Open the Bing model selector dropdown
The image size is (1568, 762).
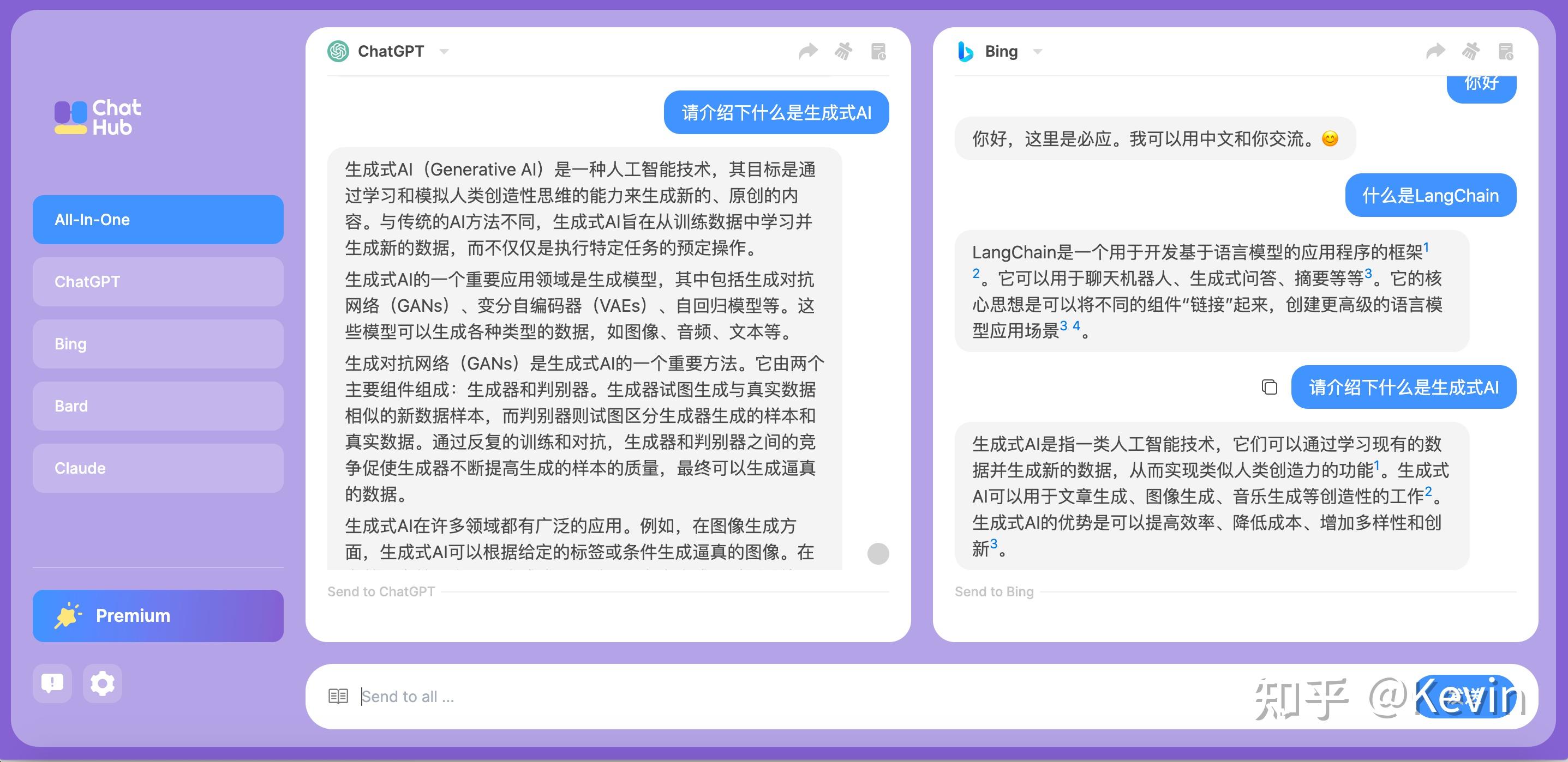[x=1038, y=52]
